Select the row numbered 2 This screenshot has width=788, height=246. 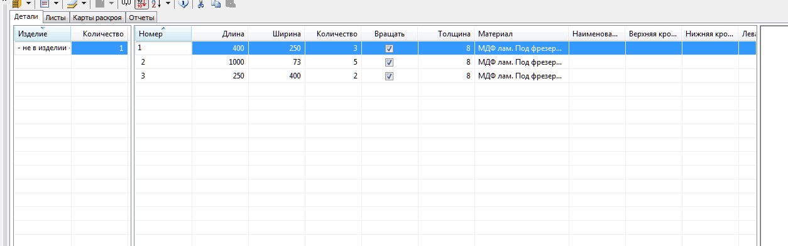[x=446, y=62]
